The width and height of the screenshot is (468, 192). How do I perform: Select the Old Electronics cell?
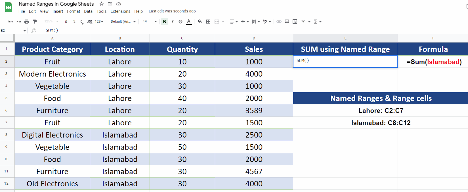pyautogui.click(x=52, y=183)
